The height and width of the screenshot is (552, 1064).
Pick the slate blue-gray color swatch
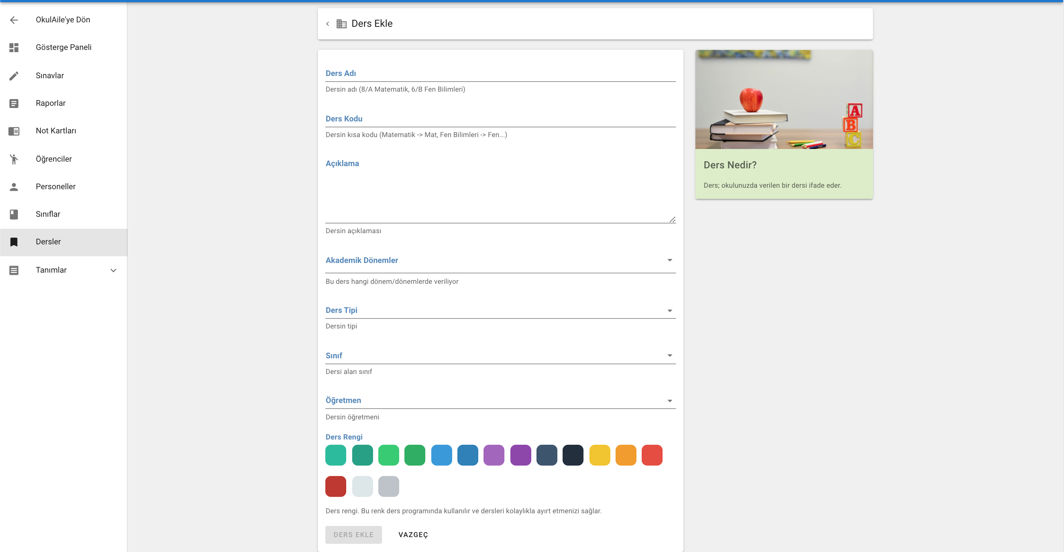tap(547, 455)
